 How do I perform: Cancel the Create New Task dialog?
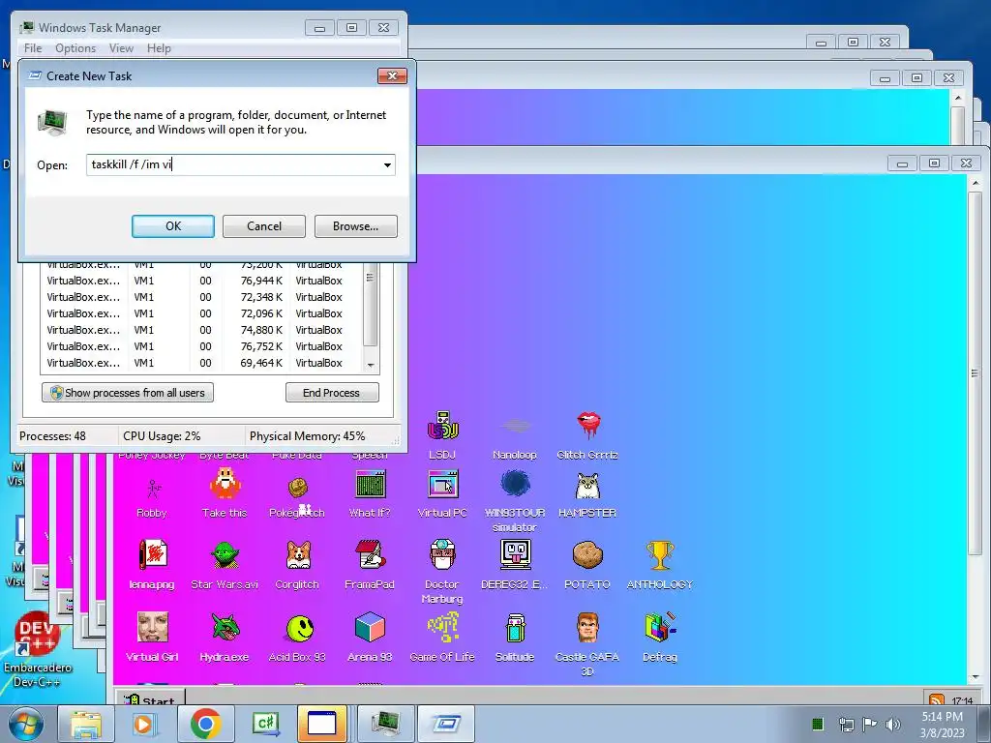(264, 226)
